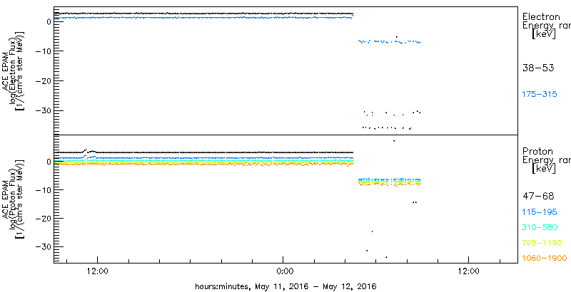Click the 310-580 proton energy legend label

click(x=540, y=228)
